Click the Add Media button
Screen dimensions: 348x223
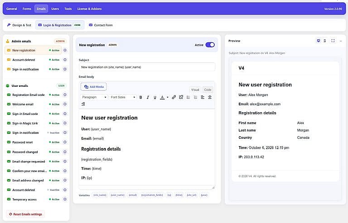point(94,86)
